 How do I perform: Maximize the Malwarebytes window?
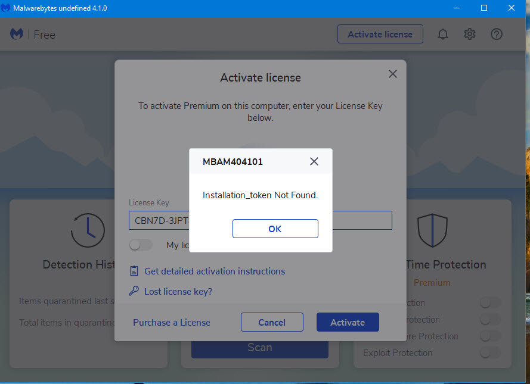484,8
